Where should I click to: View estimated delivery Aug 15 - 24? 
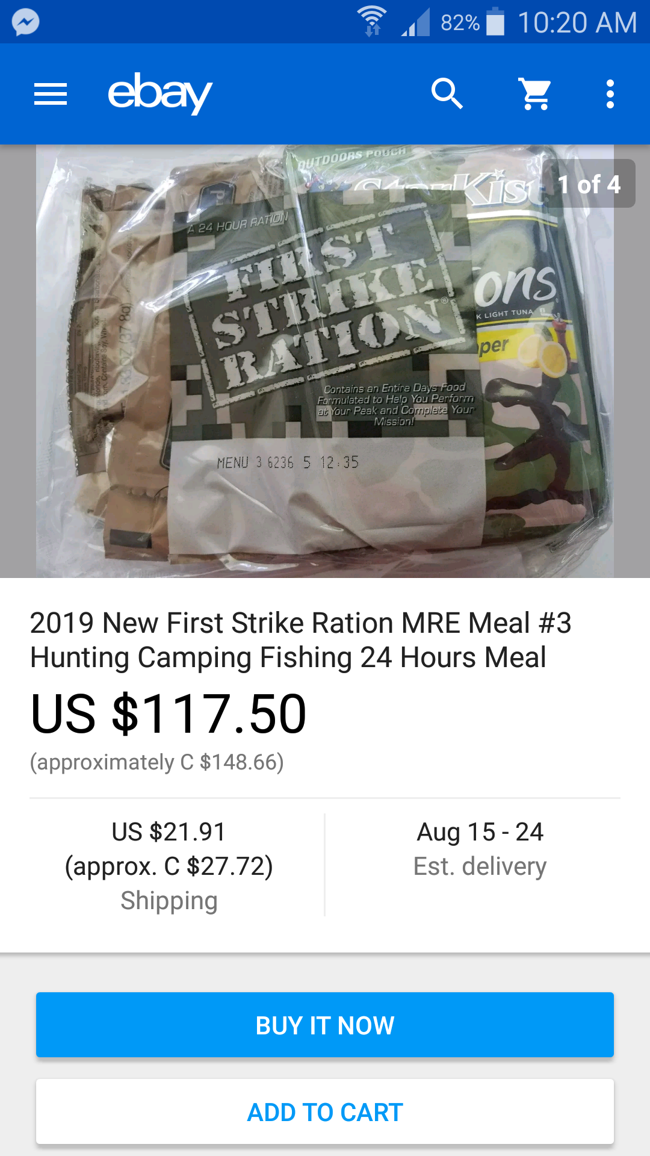coord(480,849)
